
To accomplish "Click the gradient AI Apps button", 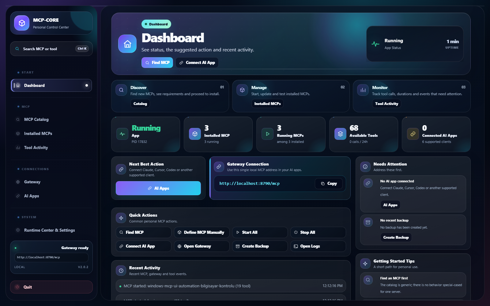I will coord(158,188).
